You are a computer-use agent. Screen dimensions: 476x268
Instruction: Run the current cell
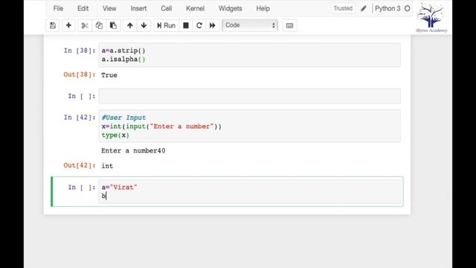click(x=166, y=25)
